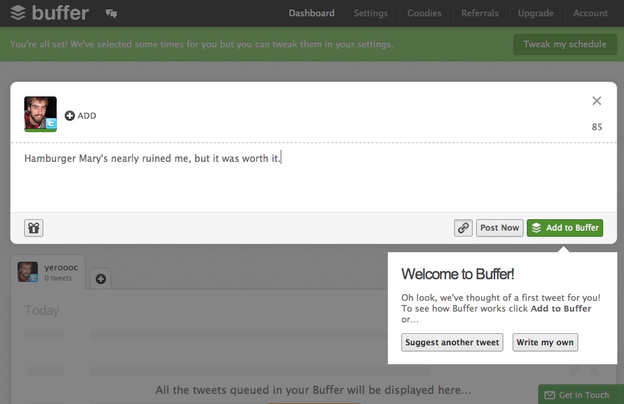Click the character count 85

pos(597,127)
